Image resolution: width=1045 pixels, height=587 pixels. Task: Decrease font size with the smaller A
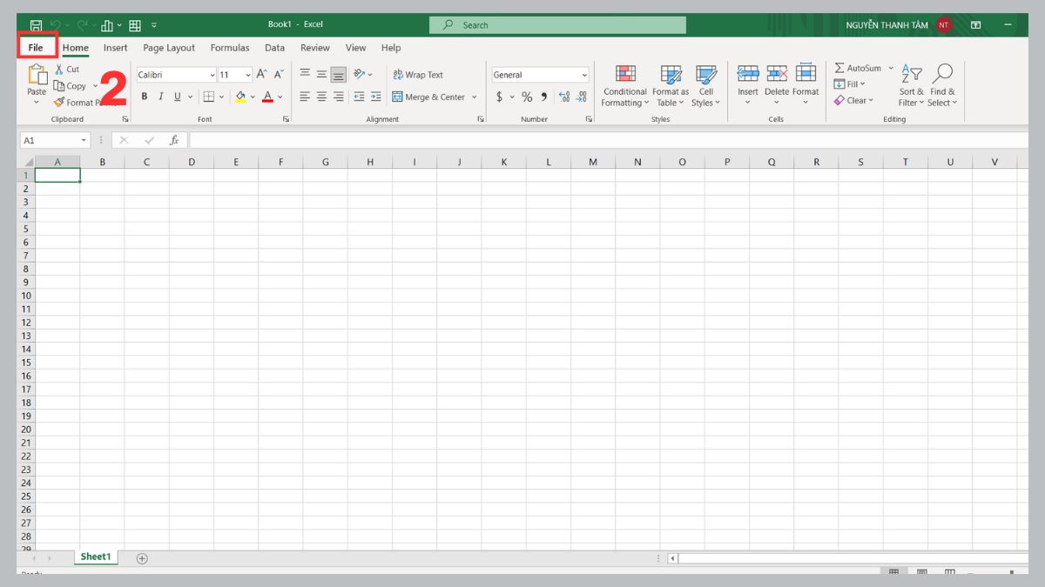[x=280, y=75]
